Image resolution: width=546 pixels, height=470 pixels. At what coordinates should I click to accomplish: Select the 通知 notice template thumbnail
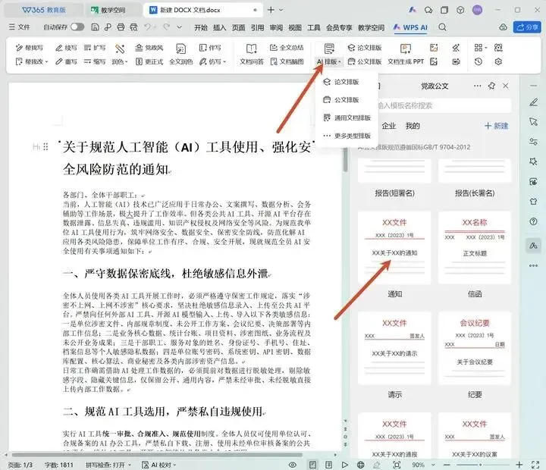(x=394, y=248)
